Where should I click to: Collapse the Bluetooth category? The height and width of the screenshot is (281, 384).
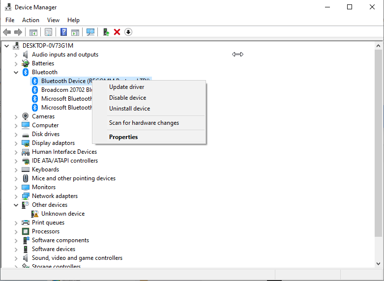click(x=16, y=72)
